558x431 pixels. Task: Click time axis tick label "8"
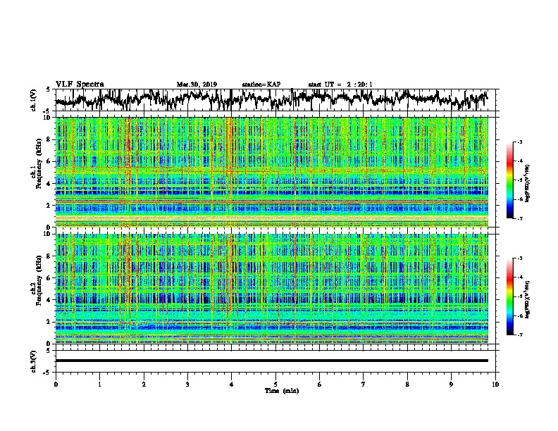tap(407, 385)
